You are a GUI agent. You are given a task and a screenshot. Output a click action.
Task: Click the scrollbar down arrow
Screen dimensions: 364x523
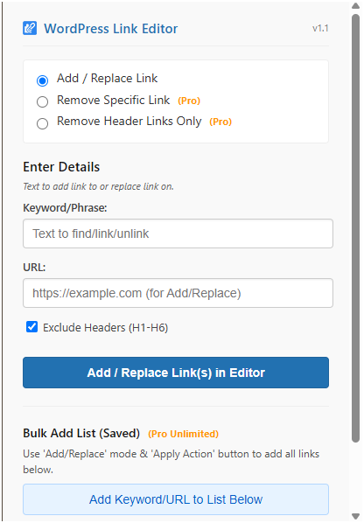click(x=355, y=516)
